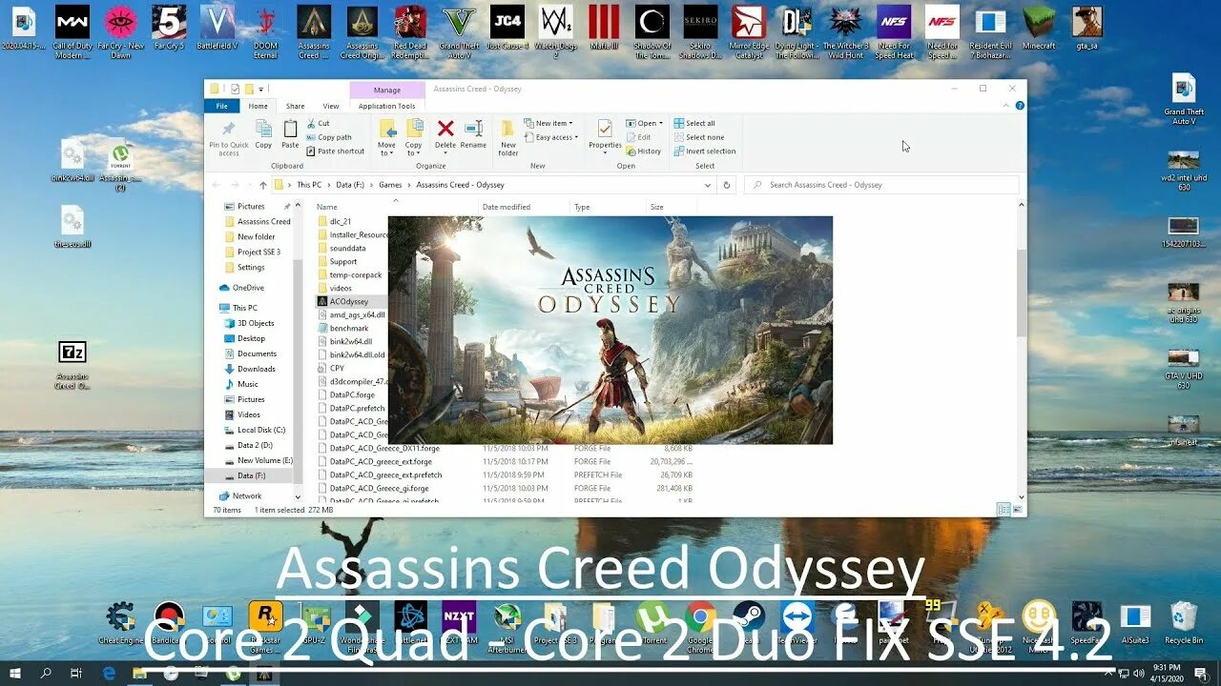Expand the New item dropdown
This screenshot has height=686, width=1221.
click(548, 123)
